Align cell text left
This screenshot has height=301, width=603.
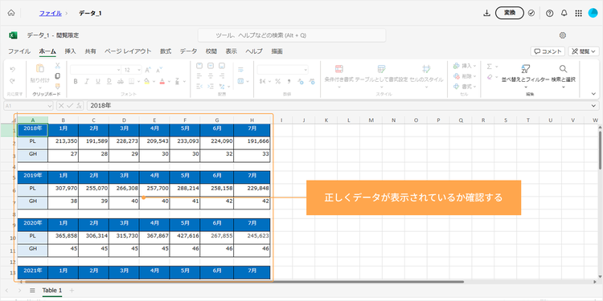point(199,76)
